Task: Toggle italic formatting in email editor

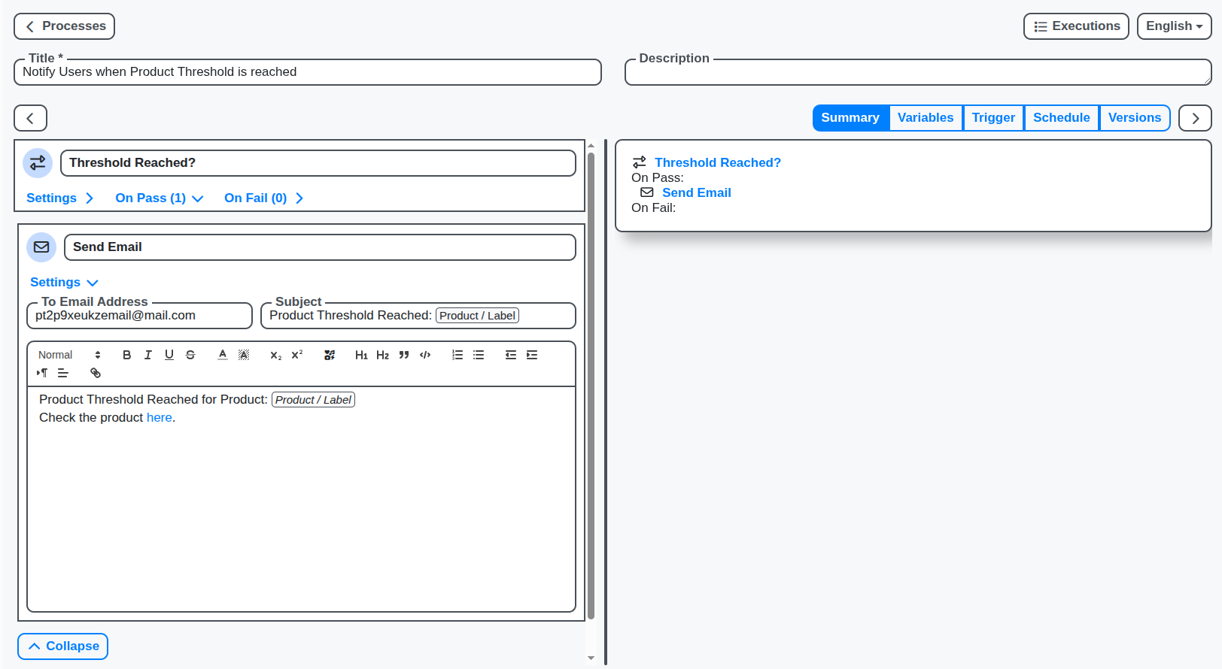Action: 148,355
